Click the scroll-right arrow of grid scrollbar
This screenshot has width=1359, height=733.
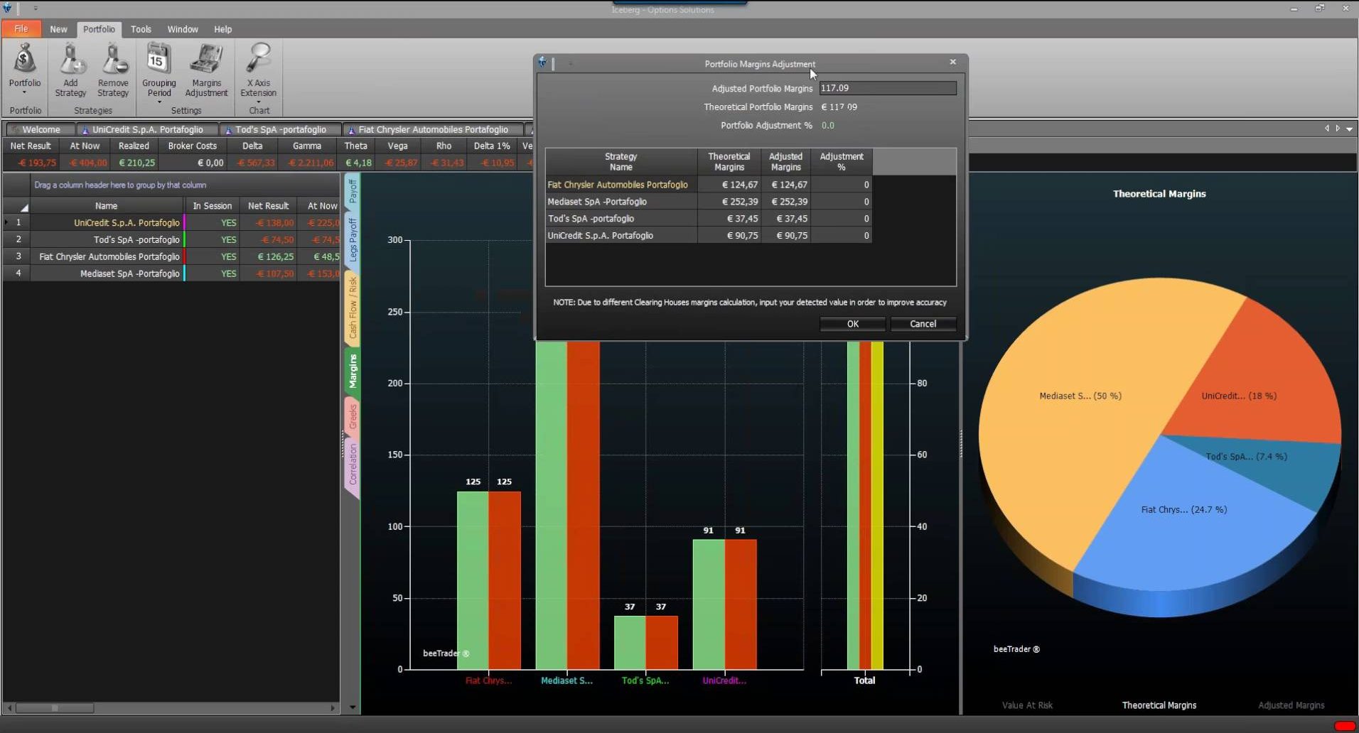(x=333, y=708)
